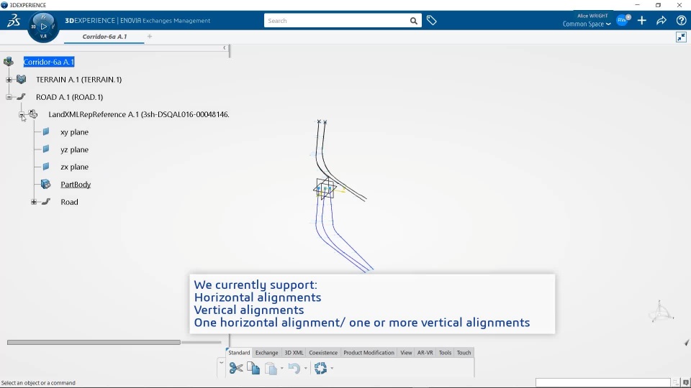The width and height of the screenshot is (691, 388).
Task: Collapse the ROAD A.1 tree node
Action: point(9,97)
